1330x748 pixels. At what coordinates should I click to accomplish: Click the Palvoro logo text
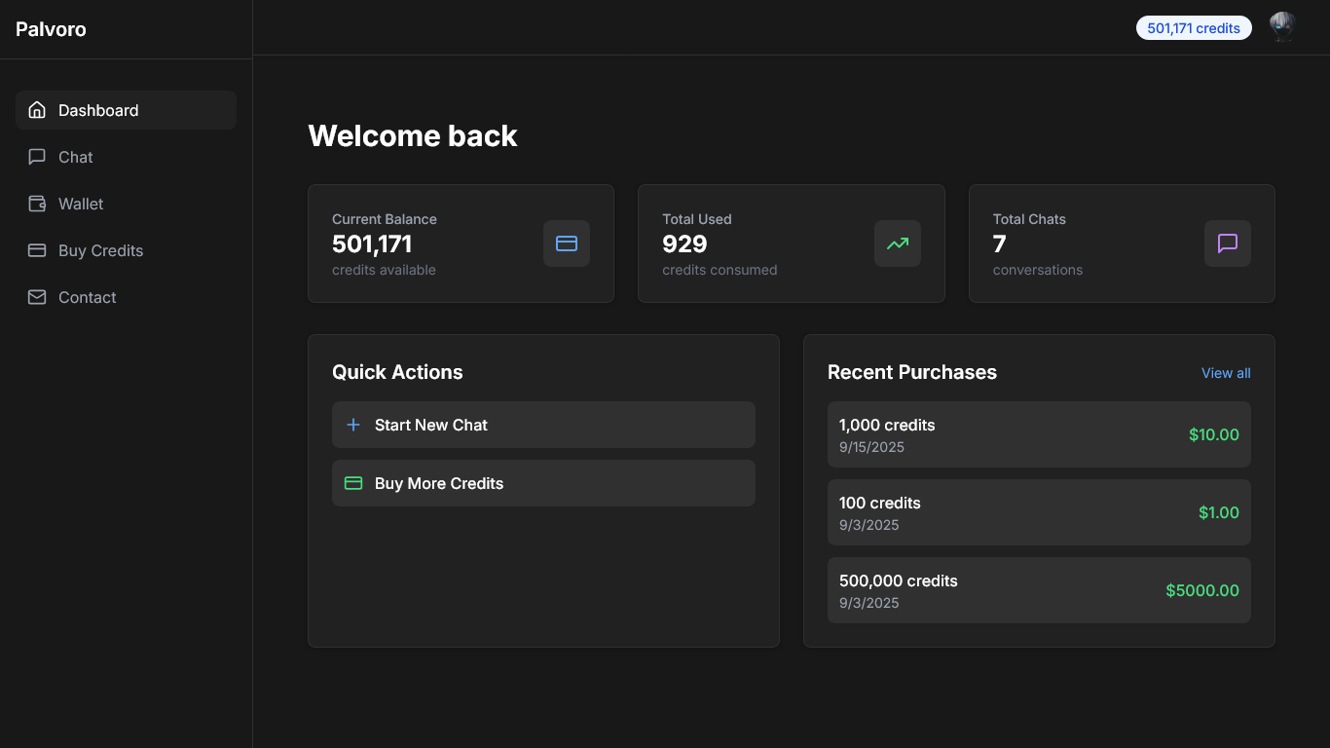tap(51, 29)
